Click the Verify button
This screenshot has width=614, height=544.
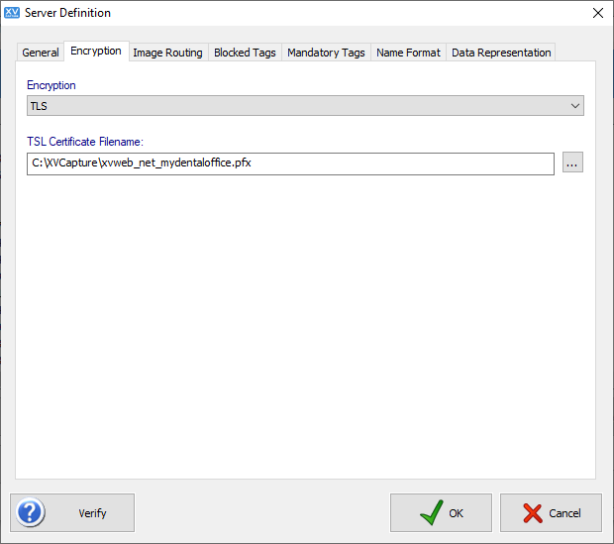click(x=72, y=512)
